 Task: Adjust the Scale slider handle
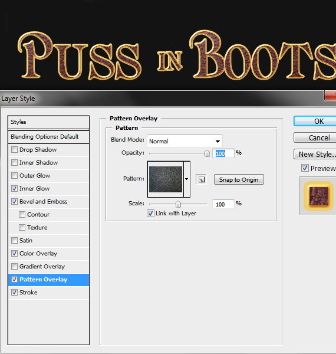(x=178, y=204)
